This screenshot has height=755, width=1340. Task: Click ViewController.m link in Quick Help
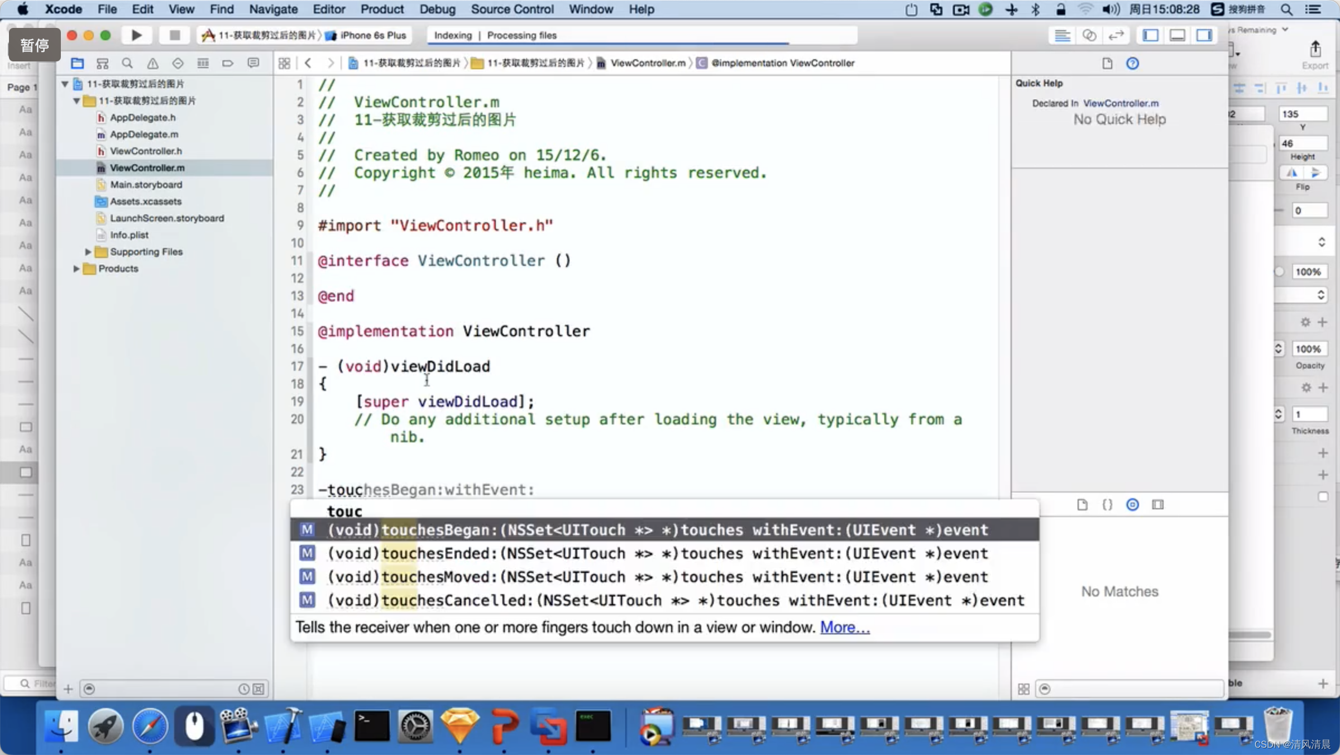point(1121,103)
